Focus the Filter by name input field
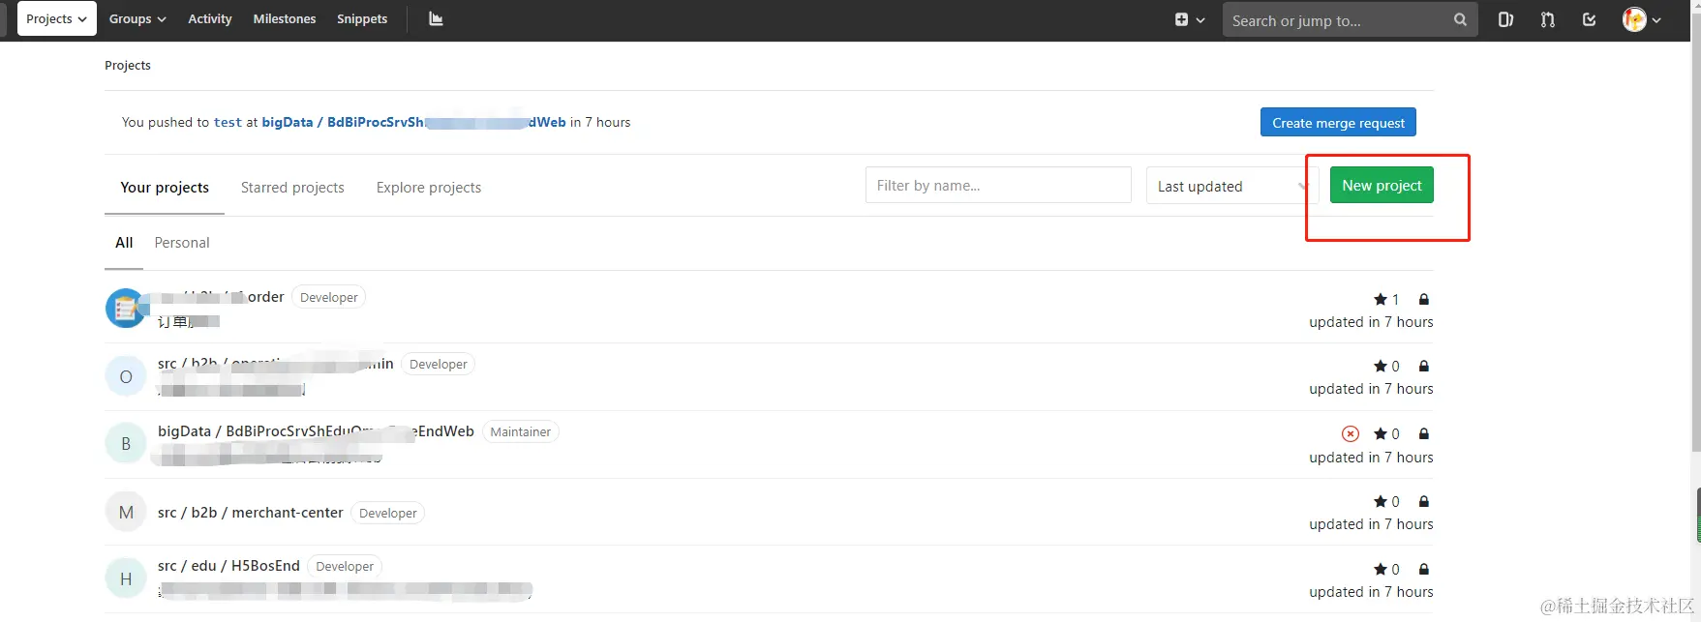 pos(997,186)
